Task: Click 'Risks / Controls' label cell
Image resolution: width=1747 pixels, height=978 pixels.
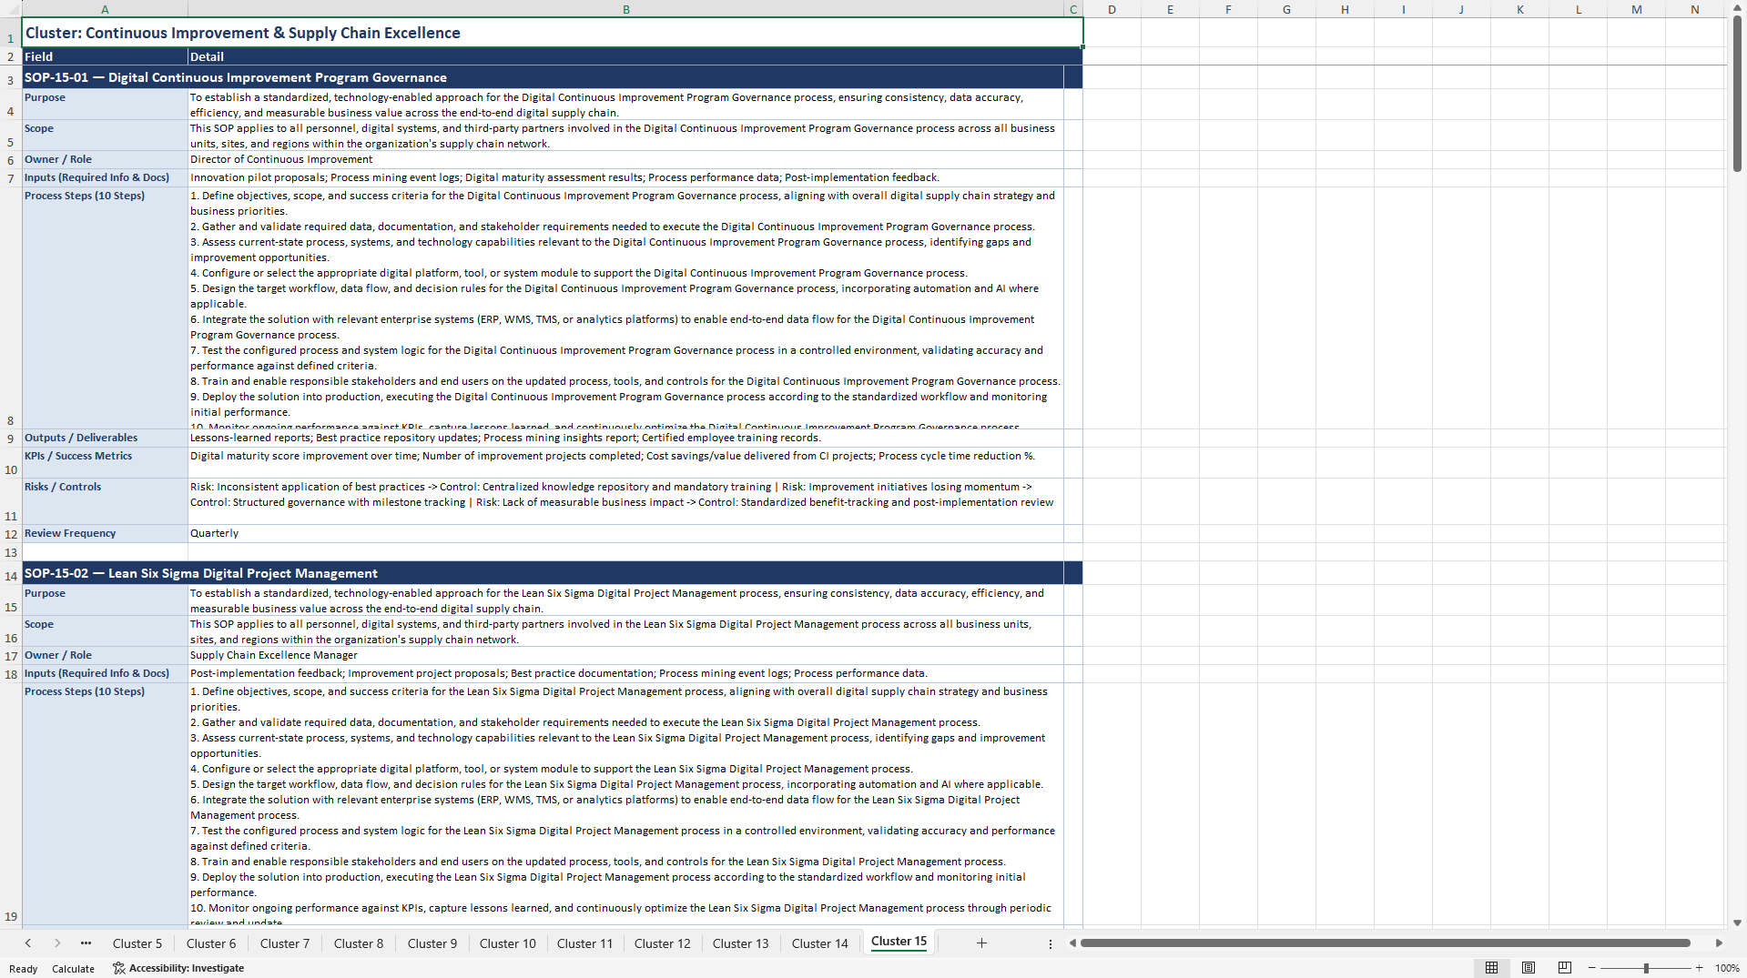Action: [105, 501]
